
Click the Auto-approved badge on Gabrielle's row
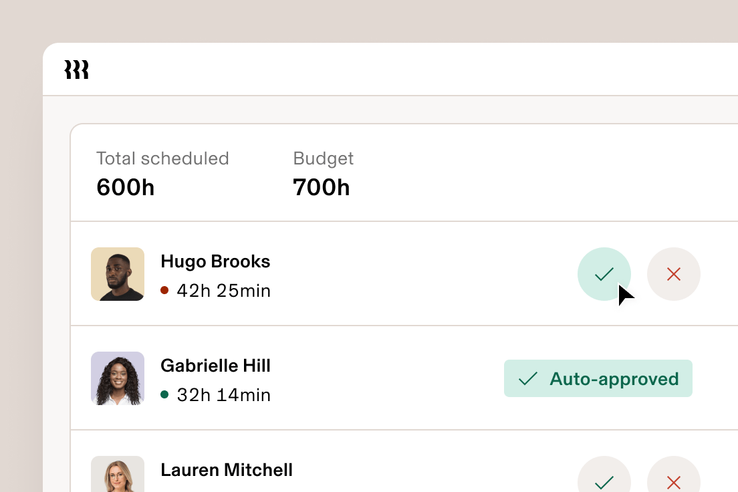coord(598,378)
